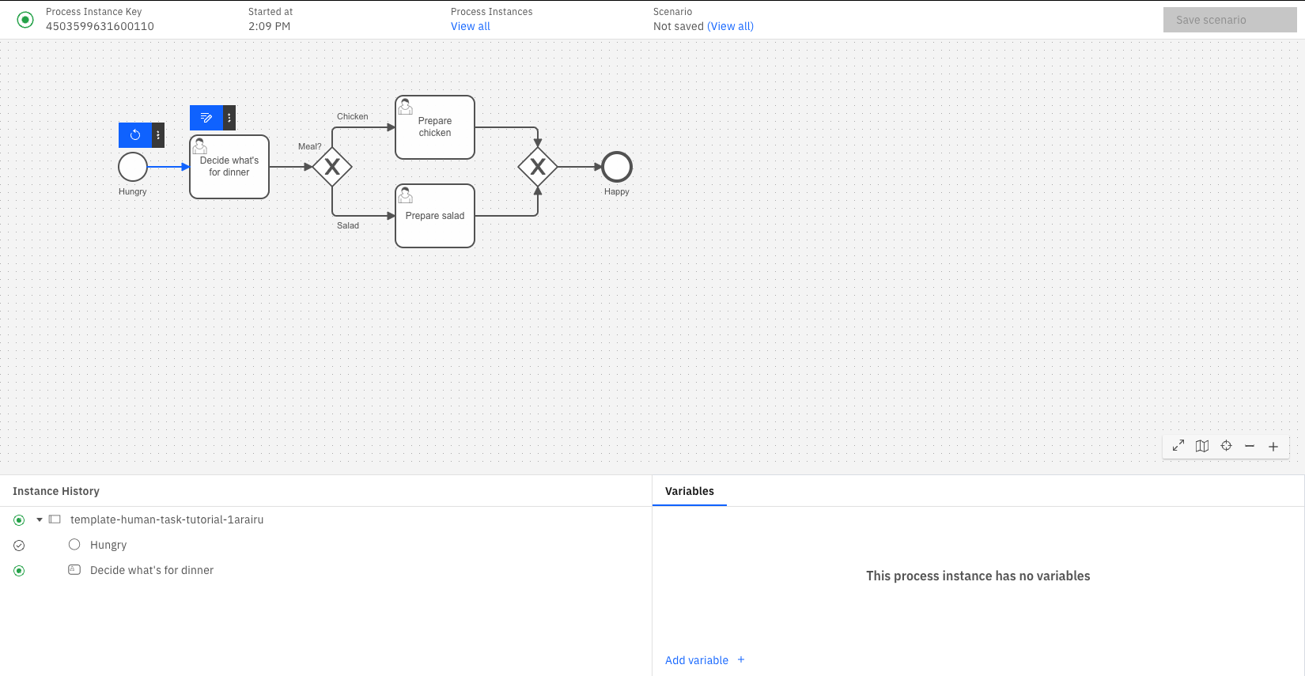Switch to the Variables tab
This screenshot has height=676, width=1305.
pyautogui.click(x=690, y=491)
